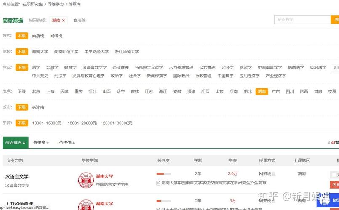Click the orange search button beside 专业方向
The width and height of the screenshot is (339, 210).
click(x=335, y=20)
